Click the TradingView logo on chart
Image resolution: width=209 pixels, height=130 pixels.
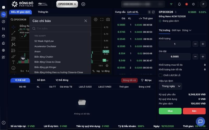point(23,58)
